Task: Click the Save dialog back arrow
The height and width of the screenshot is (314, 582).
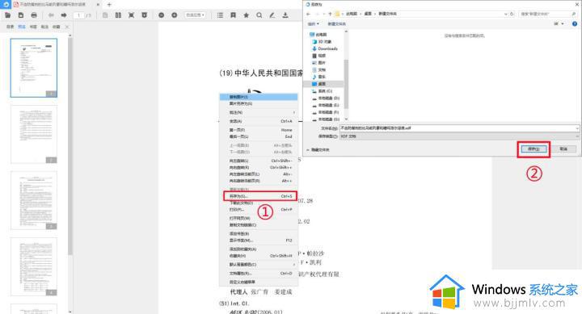Action: tap(308, 14)
